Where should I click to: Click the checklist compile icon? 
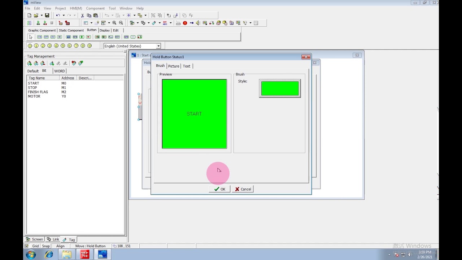tap(30, 23)
